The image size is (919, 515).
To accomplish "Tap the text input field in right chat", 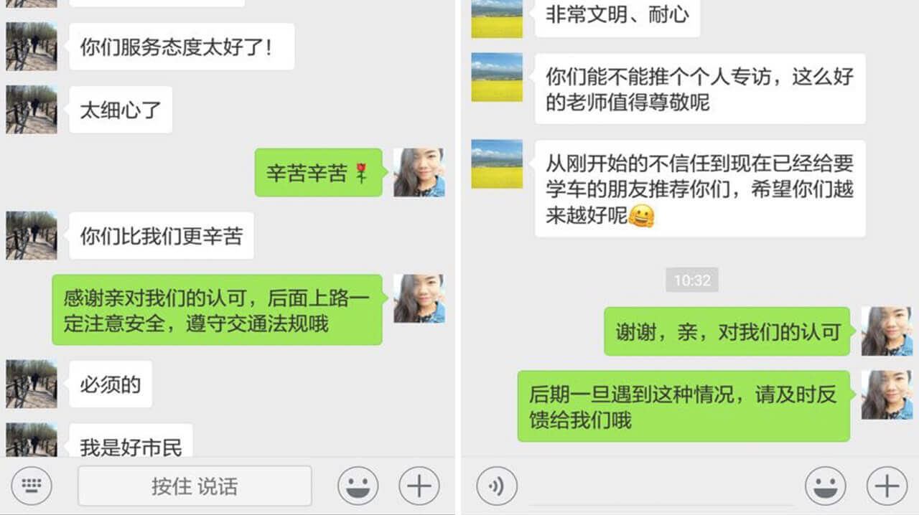I will point(661,486).
